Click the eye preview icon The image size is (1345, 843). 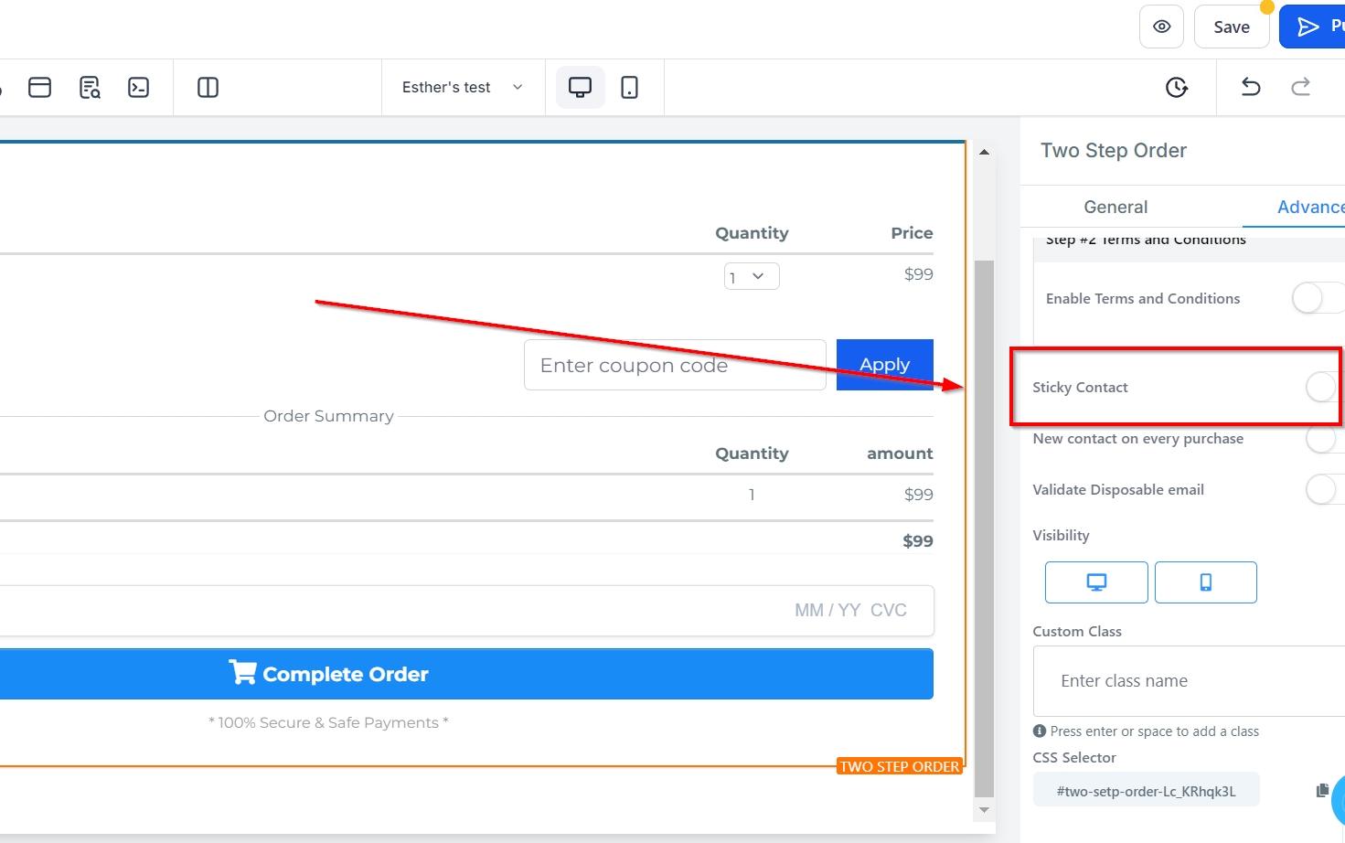[x=1161, y=27]
